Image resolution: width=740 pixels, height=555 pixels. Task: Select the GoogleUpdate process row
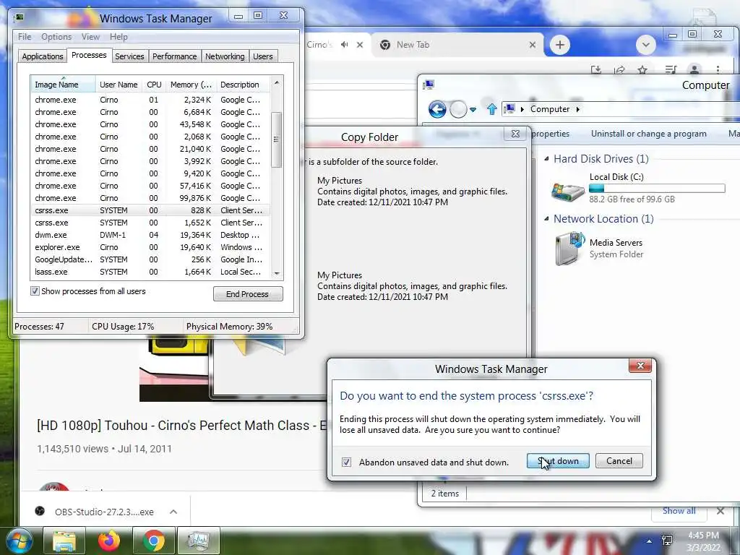tap(150, 259)
